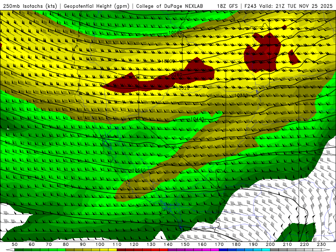Click the 10380 height contour label
The image size is (336, 252).
click(241, 95)
